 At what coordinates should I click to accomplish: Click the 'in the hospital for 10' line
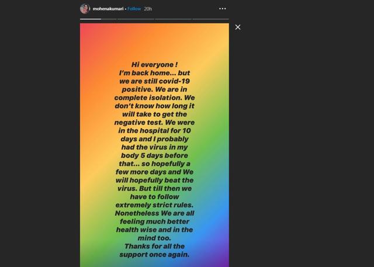(x=154, y=131)
